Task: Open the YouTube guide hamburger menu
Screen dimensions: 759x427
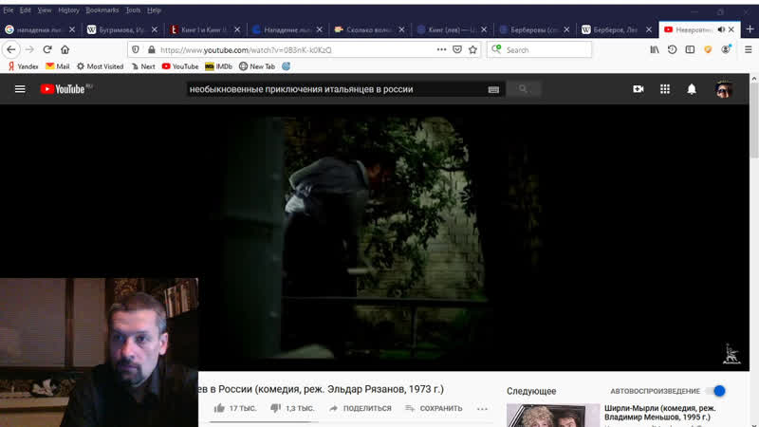Action: (20, 89)
